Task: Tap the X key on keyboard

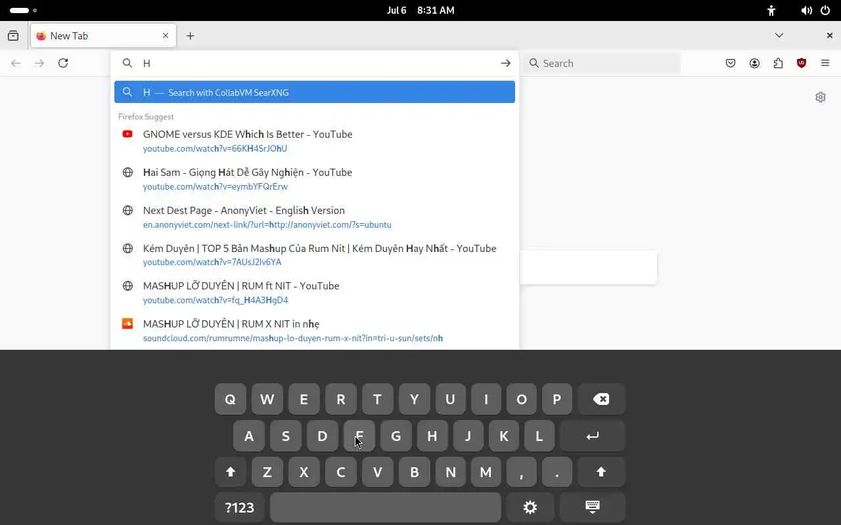Action: (304, 472)
